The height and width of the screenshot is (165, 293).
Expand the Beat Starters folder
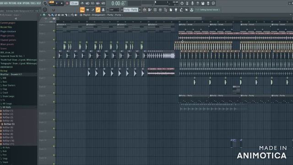click(9, 85)
